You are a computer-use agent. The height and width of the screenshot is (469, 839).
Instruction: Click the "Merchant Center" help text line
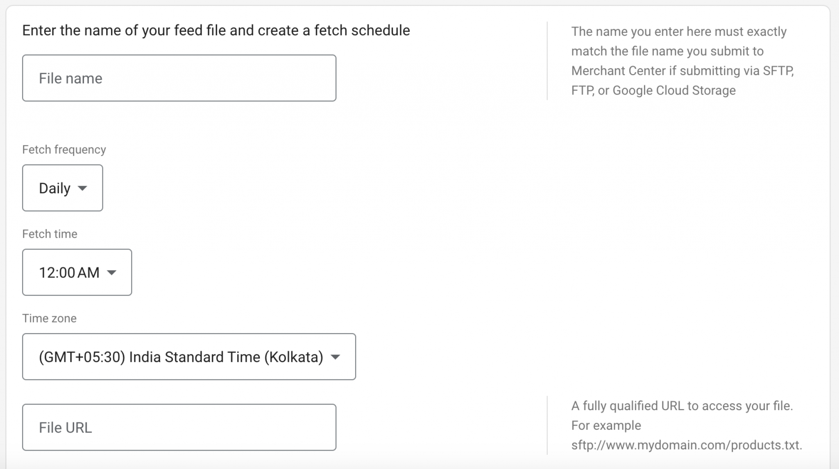coord(682,71)
